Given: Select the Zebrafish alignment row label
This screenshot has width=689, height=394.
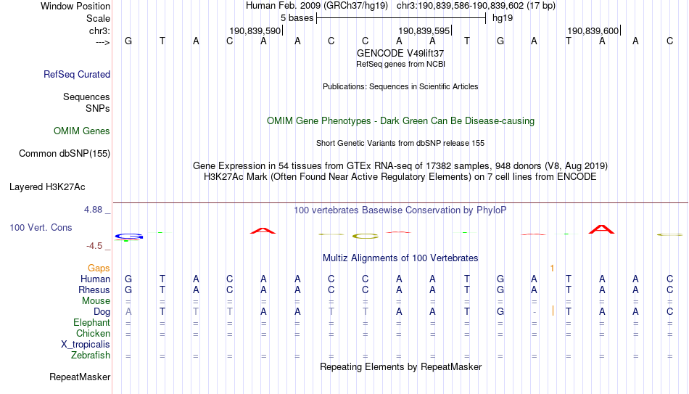Looking at the screenshot, I should tap(91, 356).
